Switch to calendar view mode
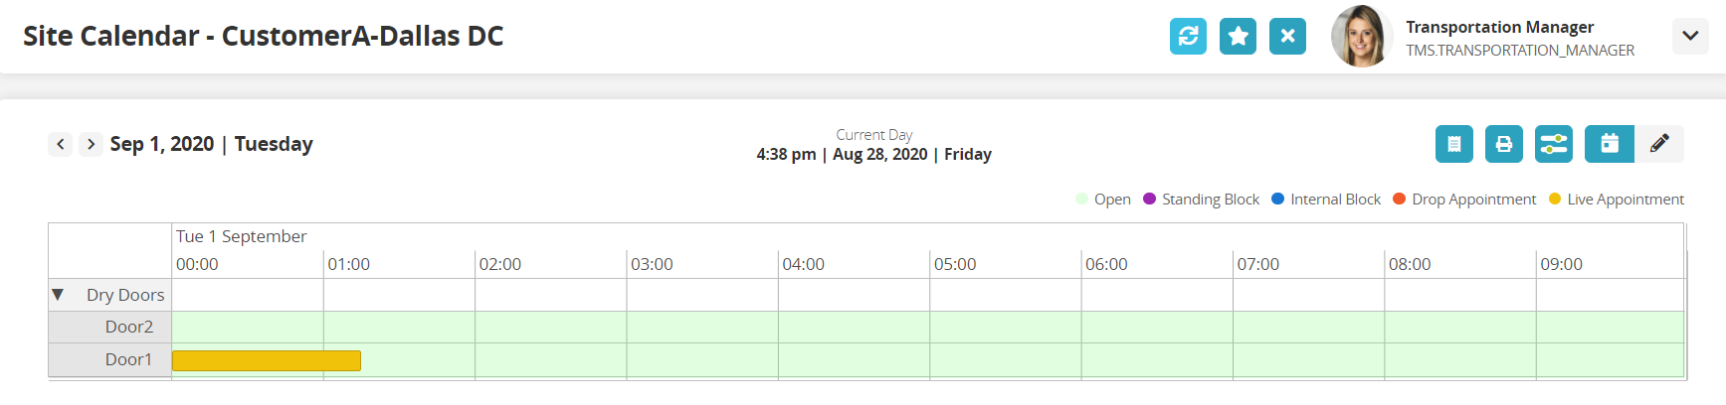Screen dimensions: 1726x405 [1609, 144]
